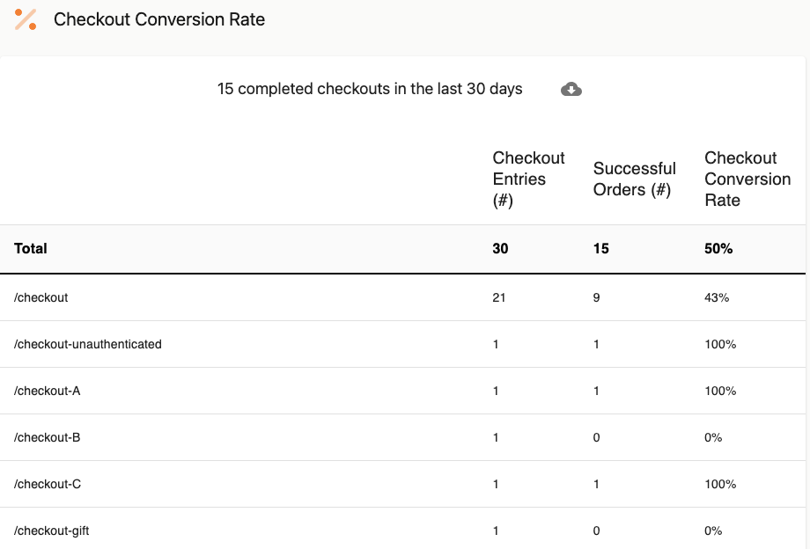This screenshot has width=810, height=549.
Task: Click the 43% conversion rate for /checkout
Action: [x=717, y=297]
